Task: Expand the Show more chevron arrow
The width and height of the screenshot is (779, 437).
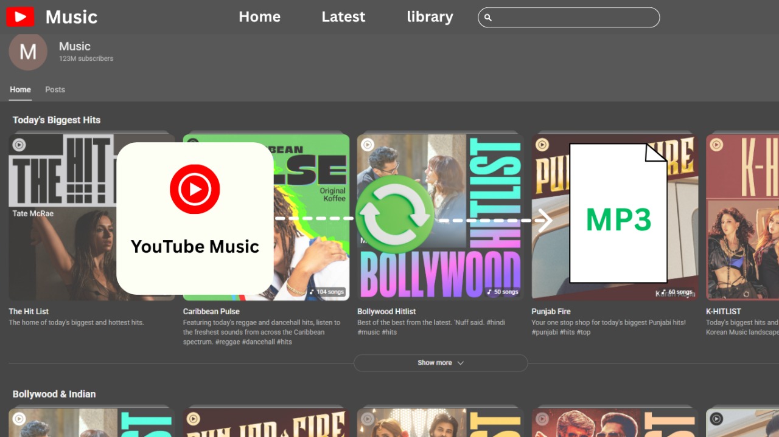Action: pyautogui.click(x=461, y=363)
